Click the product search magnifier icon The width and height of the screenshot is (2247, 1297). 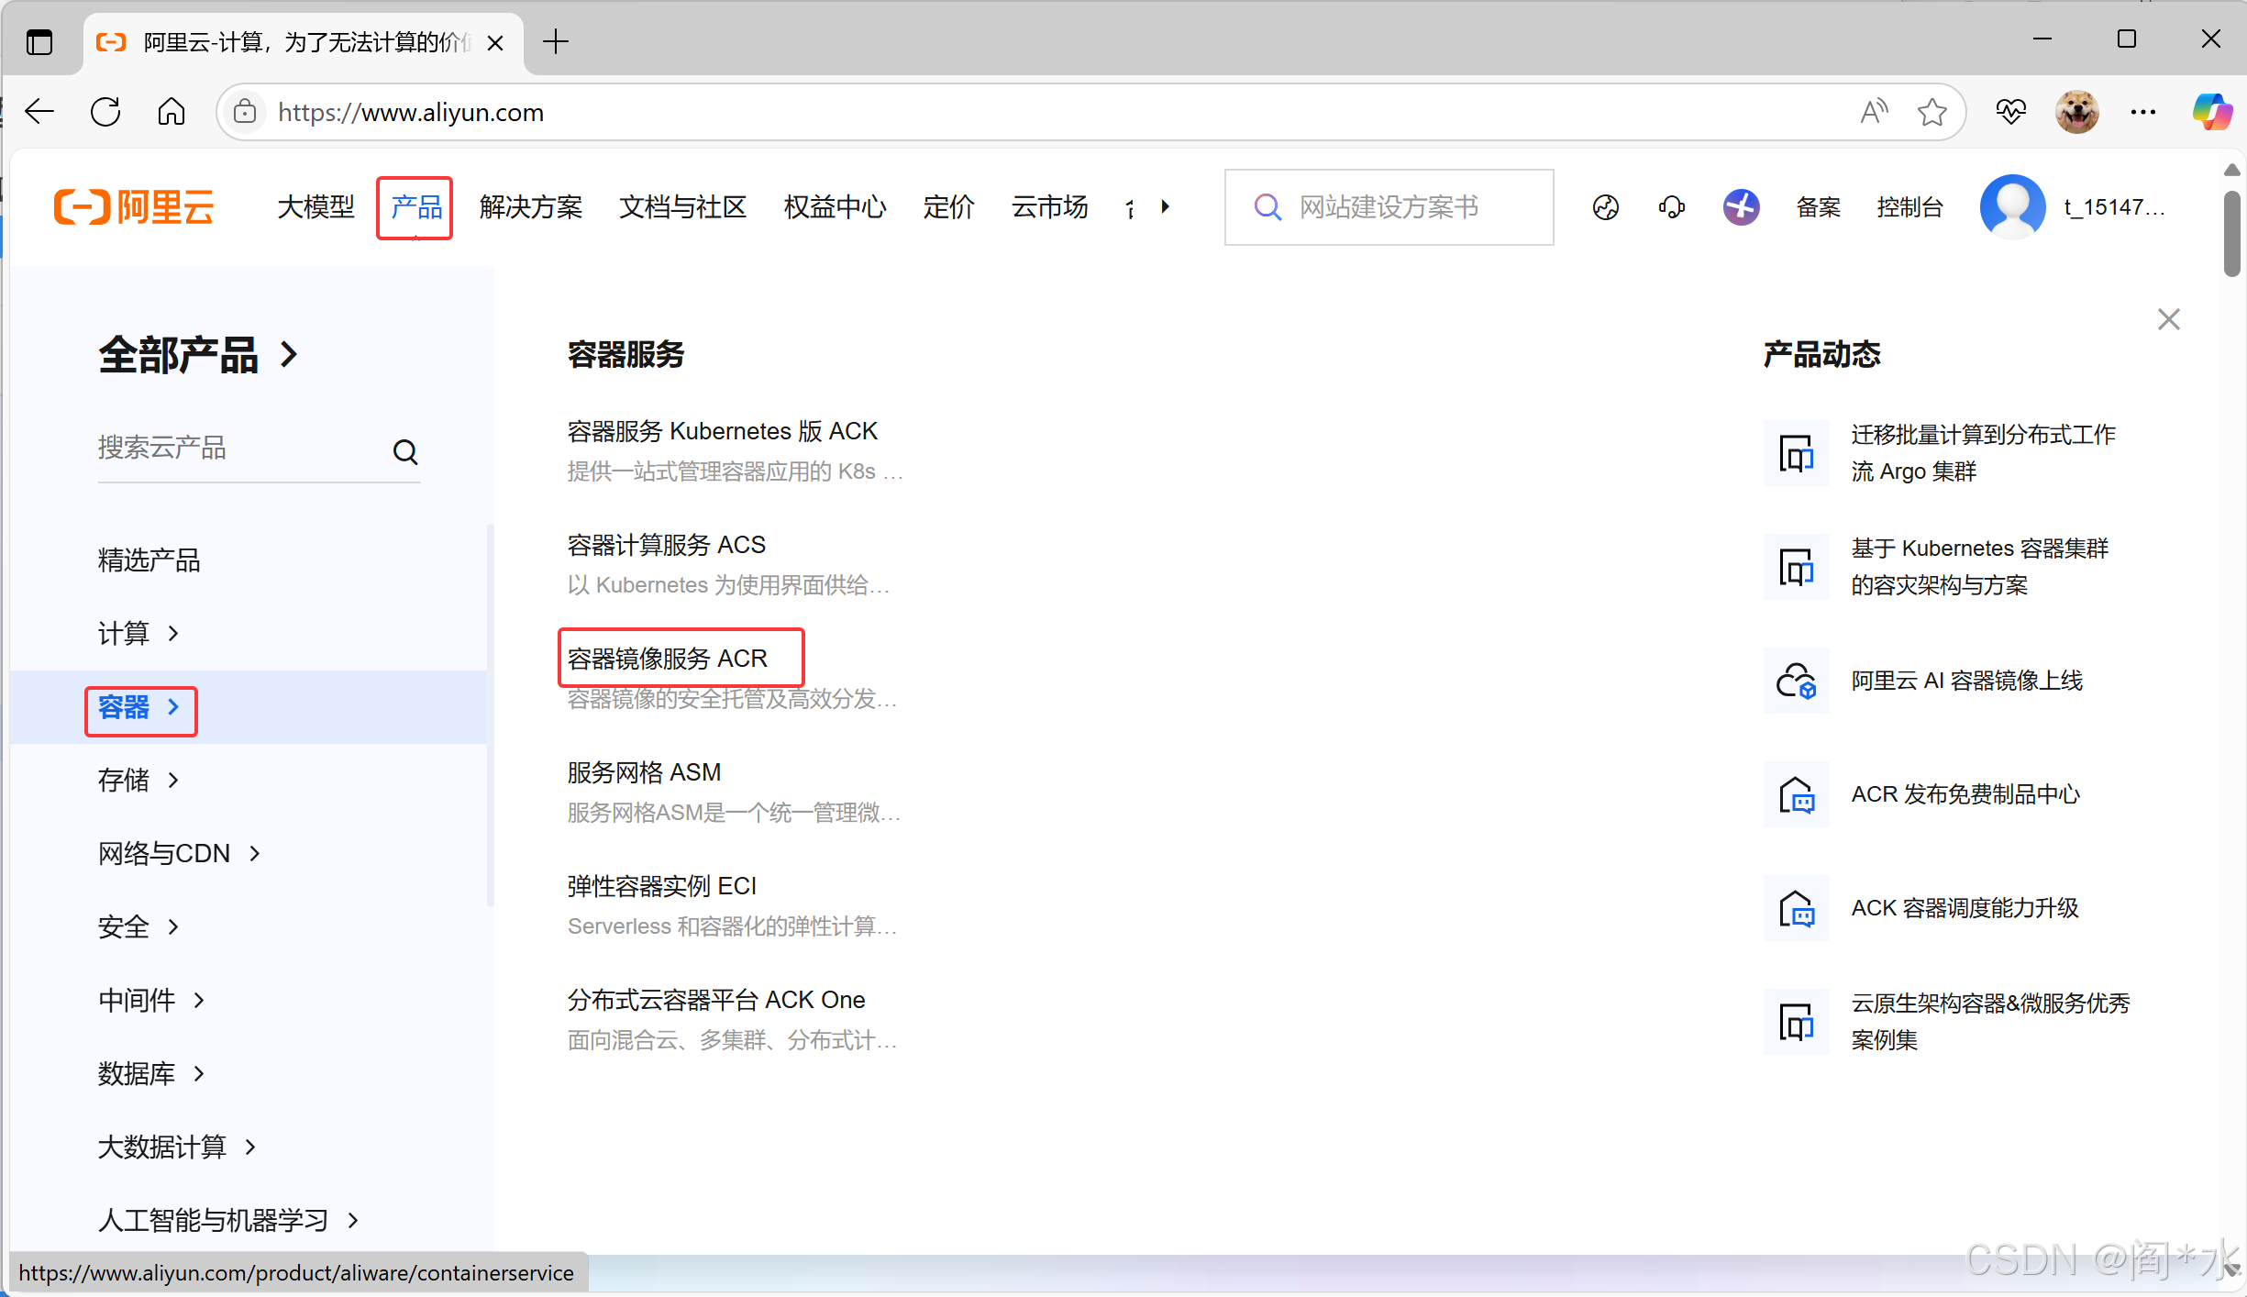(x=405, y=451)
